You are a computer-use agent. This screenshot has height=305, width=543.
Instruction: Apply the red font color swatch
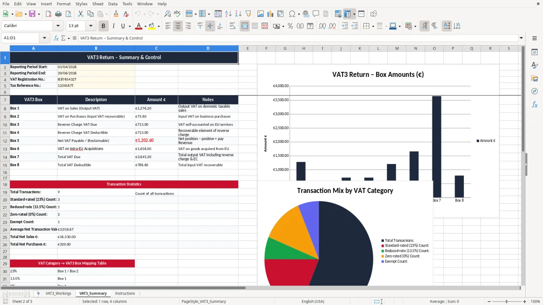(139, 26)
